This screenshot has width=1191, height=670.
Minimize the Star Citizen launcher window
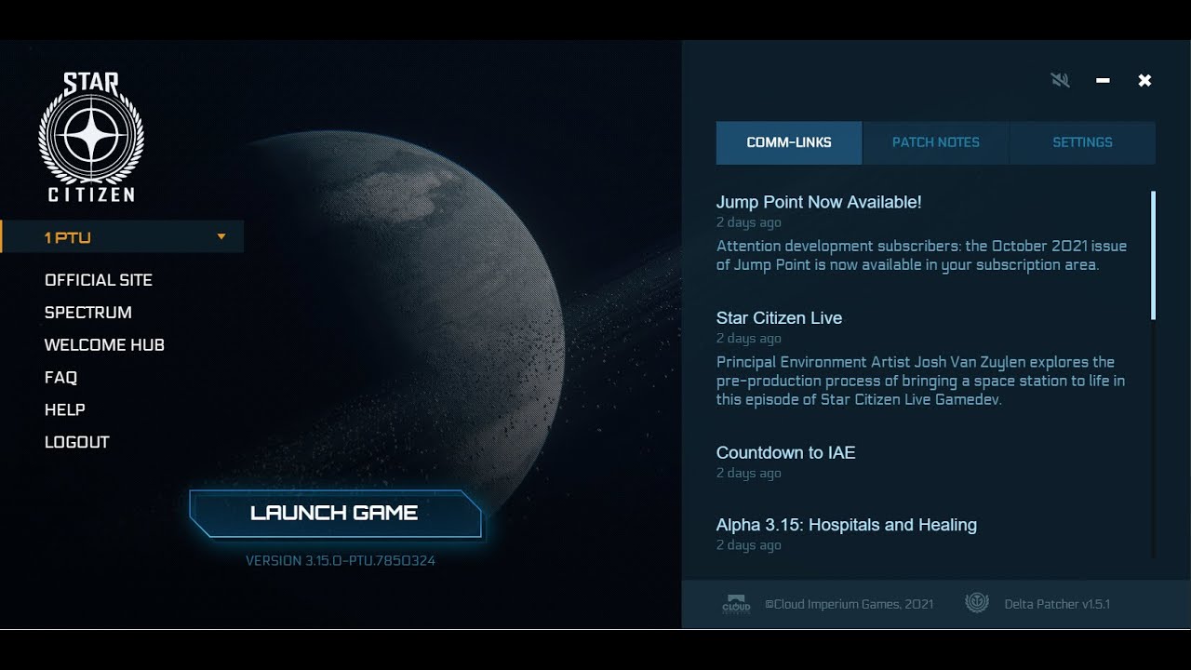(1103, 81)
